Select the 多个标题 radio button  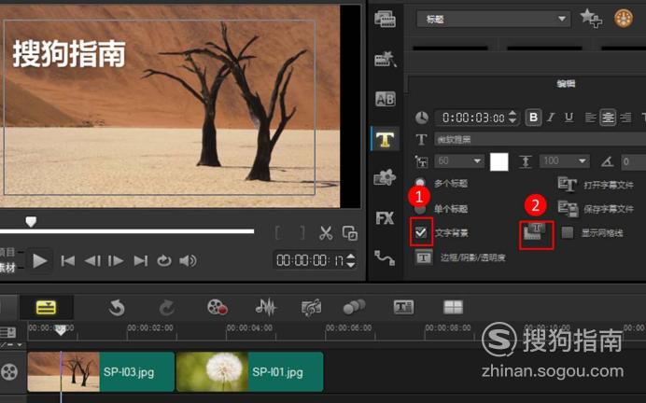coord(419,182)
